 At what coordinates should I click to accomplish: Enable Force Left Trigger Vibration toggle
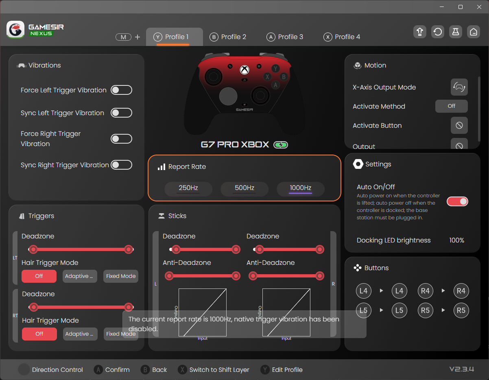(121, 90)
